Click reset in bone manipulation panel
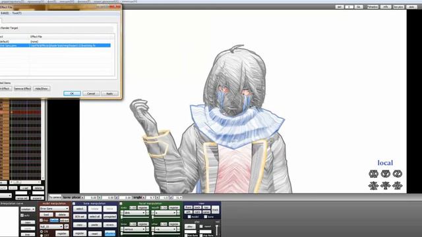422x237 pixels. pyautogui.click(x=95, y=234)
